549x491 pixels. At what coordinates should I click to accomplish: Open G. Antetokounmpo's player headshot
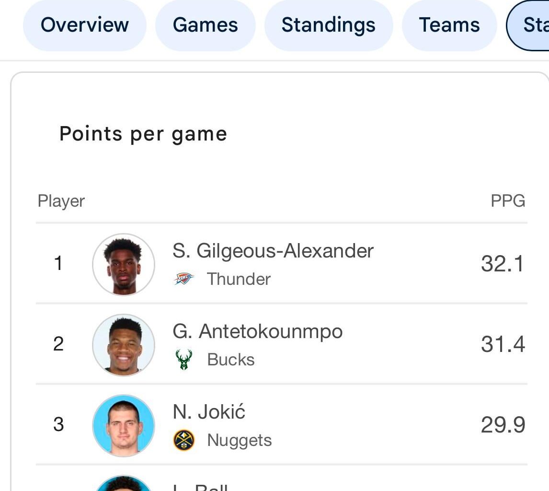tap(124, 344)
